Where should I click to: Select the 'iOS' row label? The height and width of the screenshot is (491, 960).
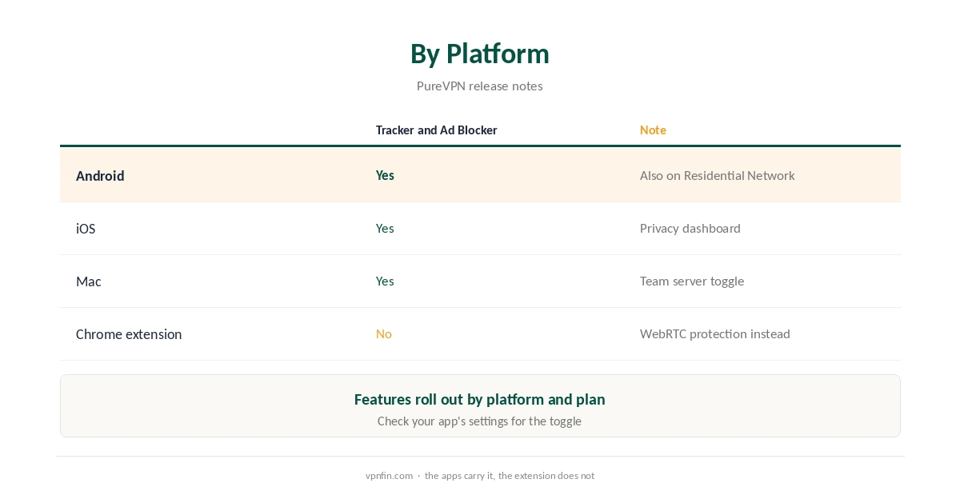pyautogui.click(x=86, y=228)
